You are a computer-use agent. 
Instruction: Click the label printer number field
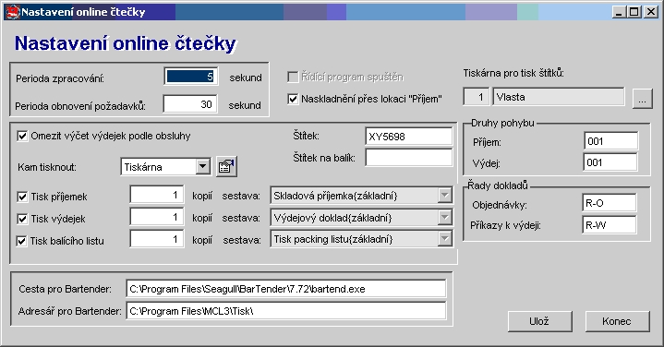(x=477, y=97)
